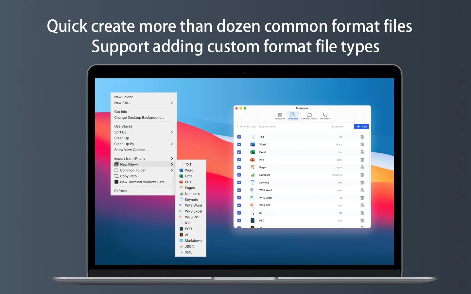Expand the Sort By submenu arrow

pyautogui.click(x=172, y=132)
